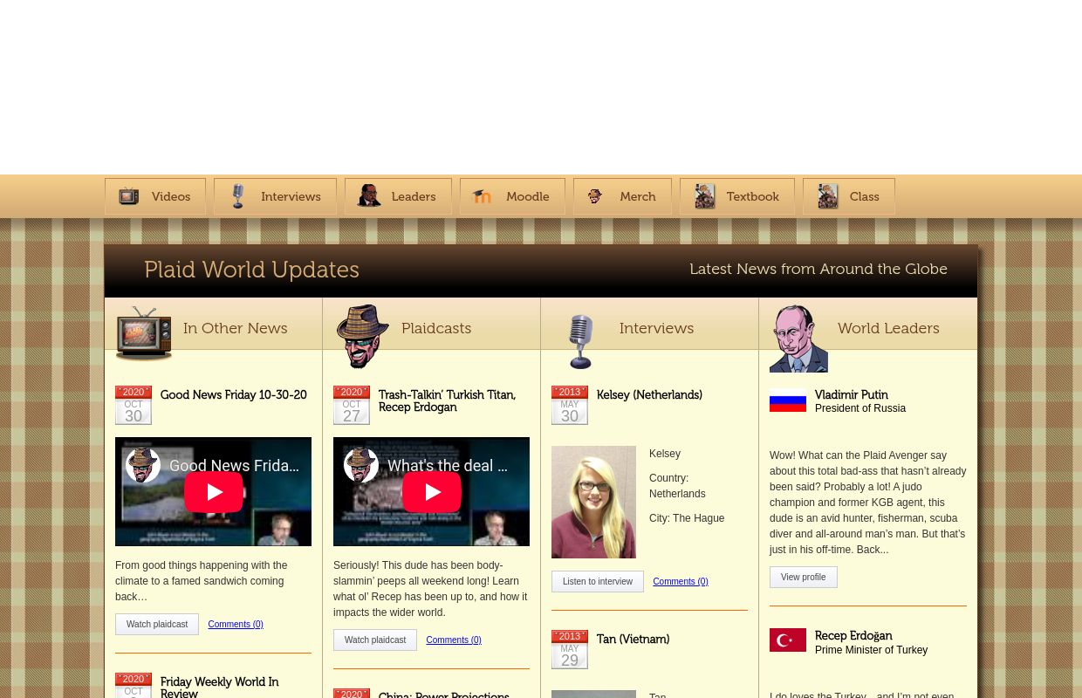Click the Putin caricature beside World Leaders

tap(798, 339)
